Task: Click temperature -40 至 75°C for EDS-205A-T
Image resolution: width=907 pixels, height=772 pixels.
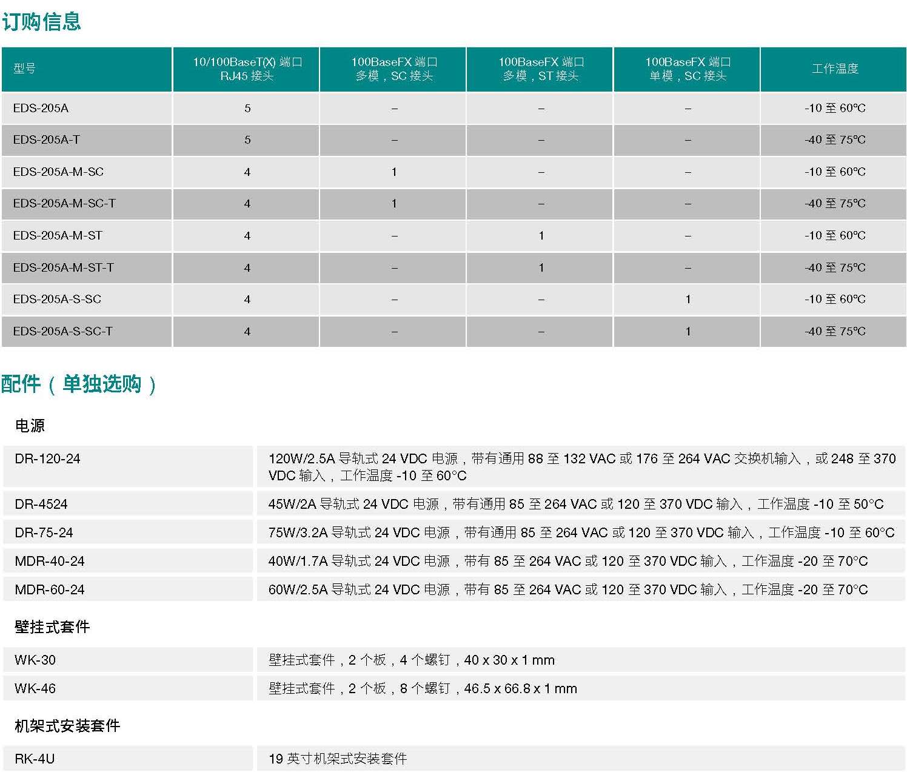Action: pos(835,139)
